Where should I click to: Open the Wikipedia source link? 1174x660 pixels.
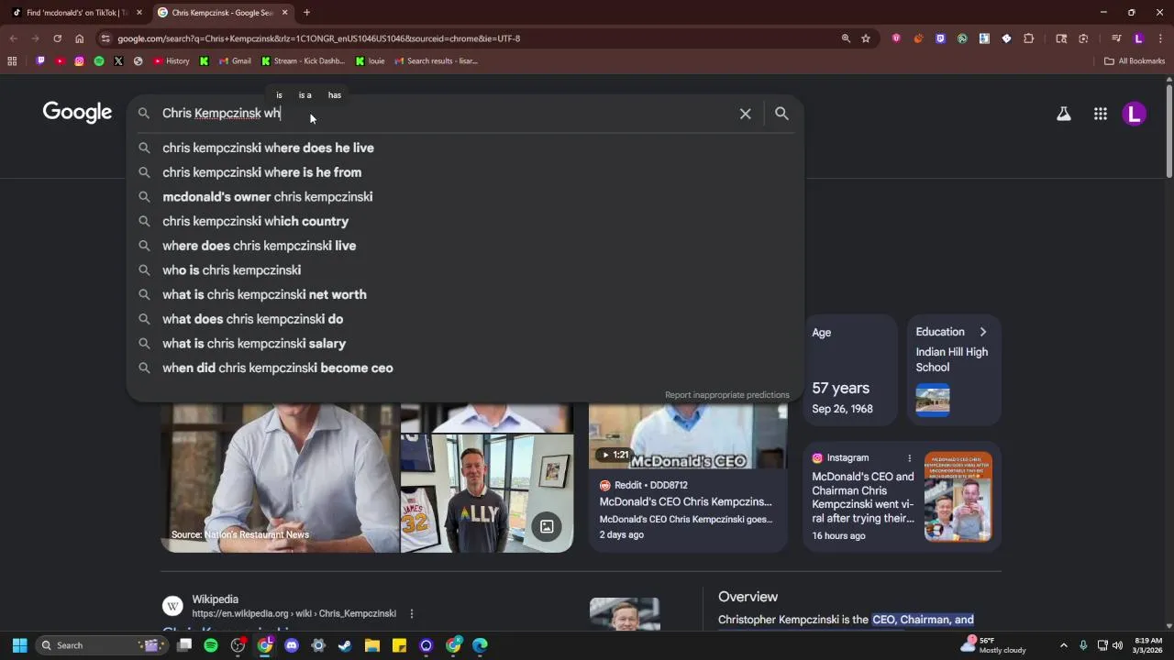click(x=293, y=613)
